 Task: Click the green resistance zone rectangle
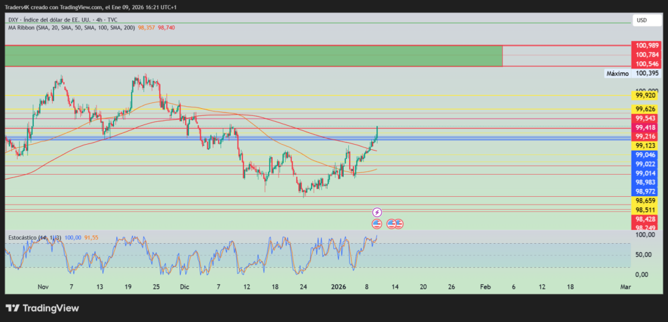pyautogui.click(x=253, y=56)
